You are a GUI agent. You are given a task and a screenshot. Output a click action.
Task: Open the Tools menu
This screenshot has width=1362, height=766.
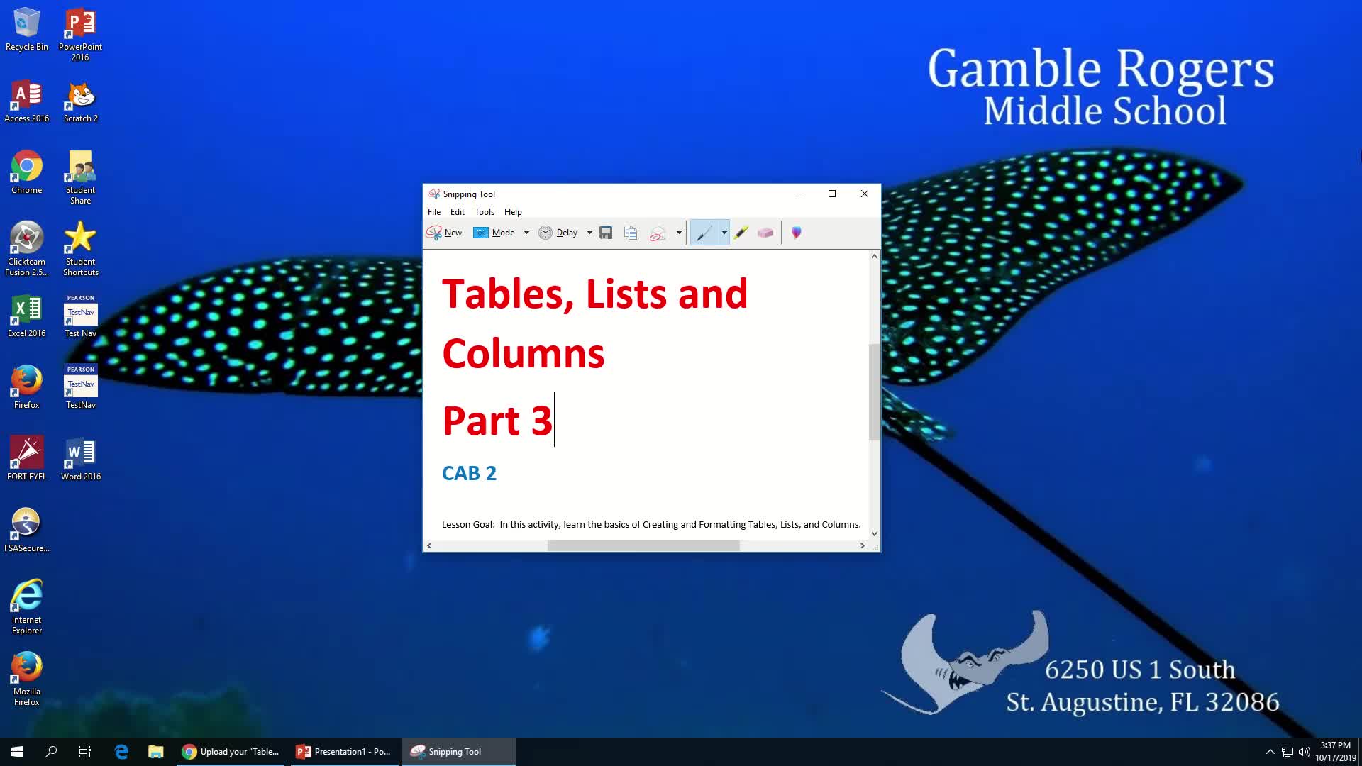tap(485, 212)
